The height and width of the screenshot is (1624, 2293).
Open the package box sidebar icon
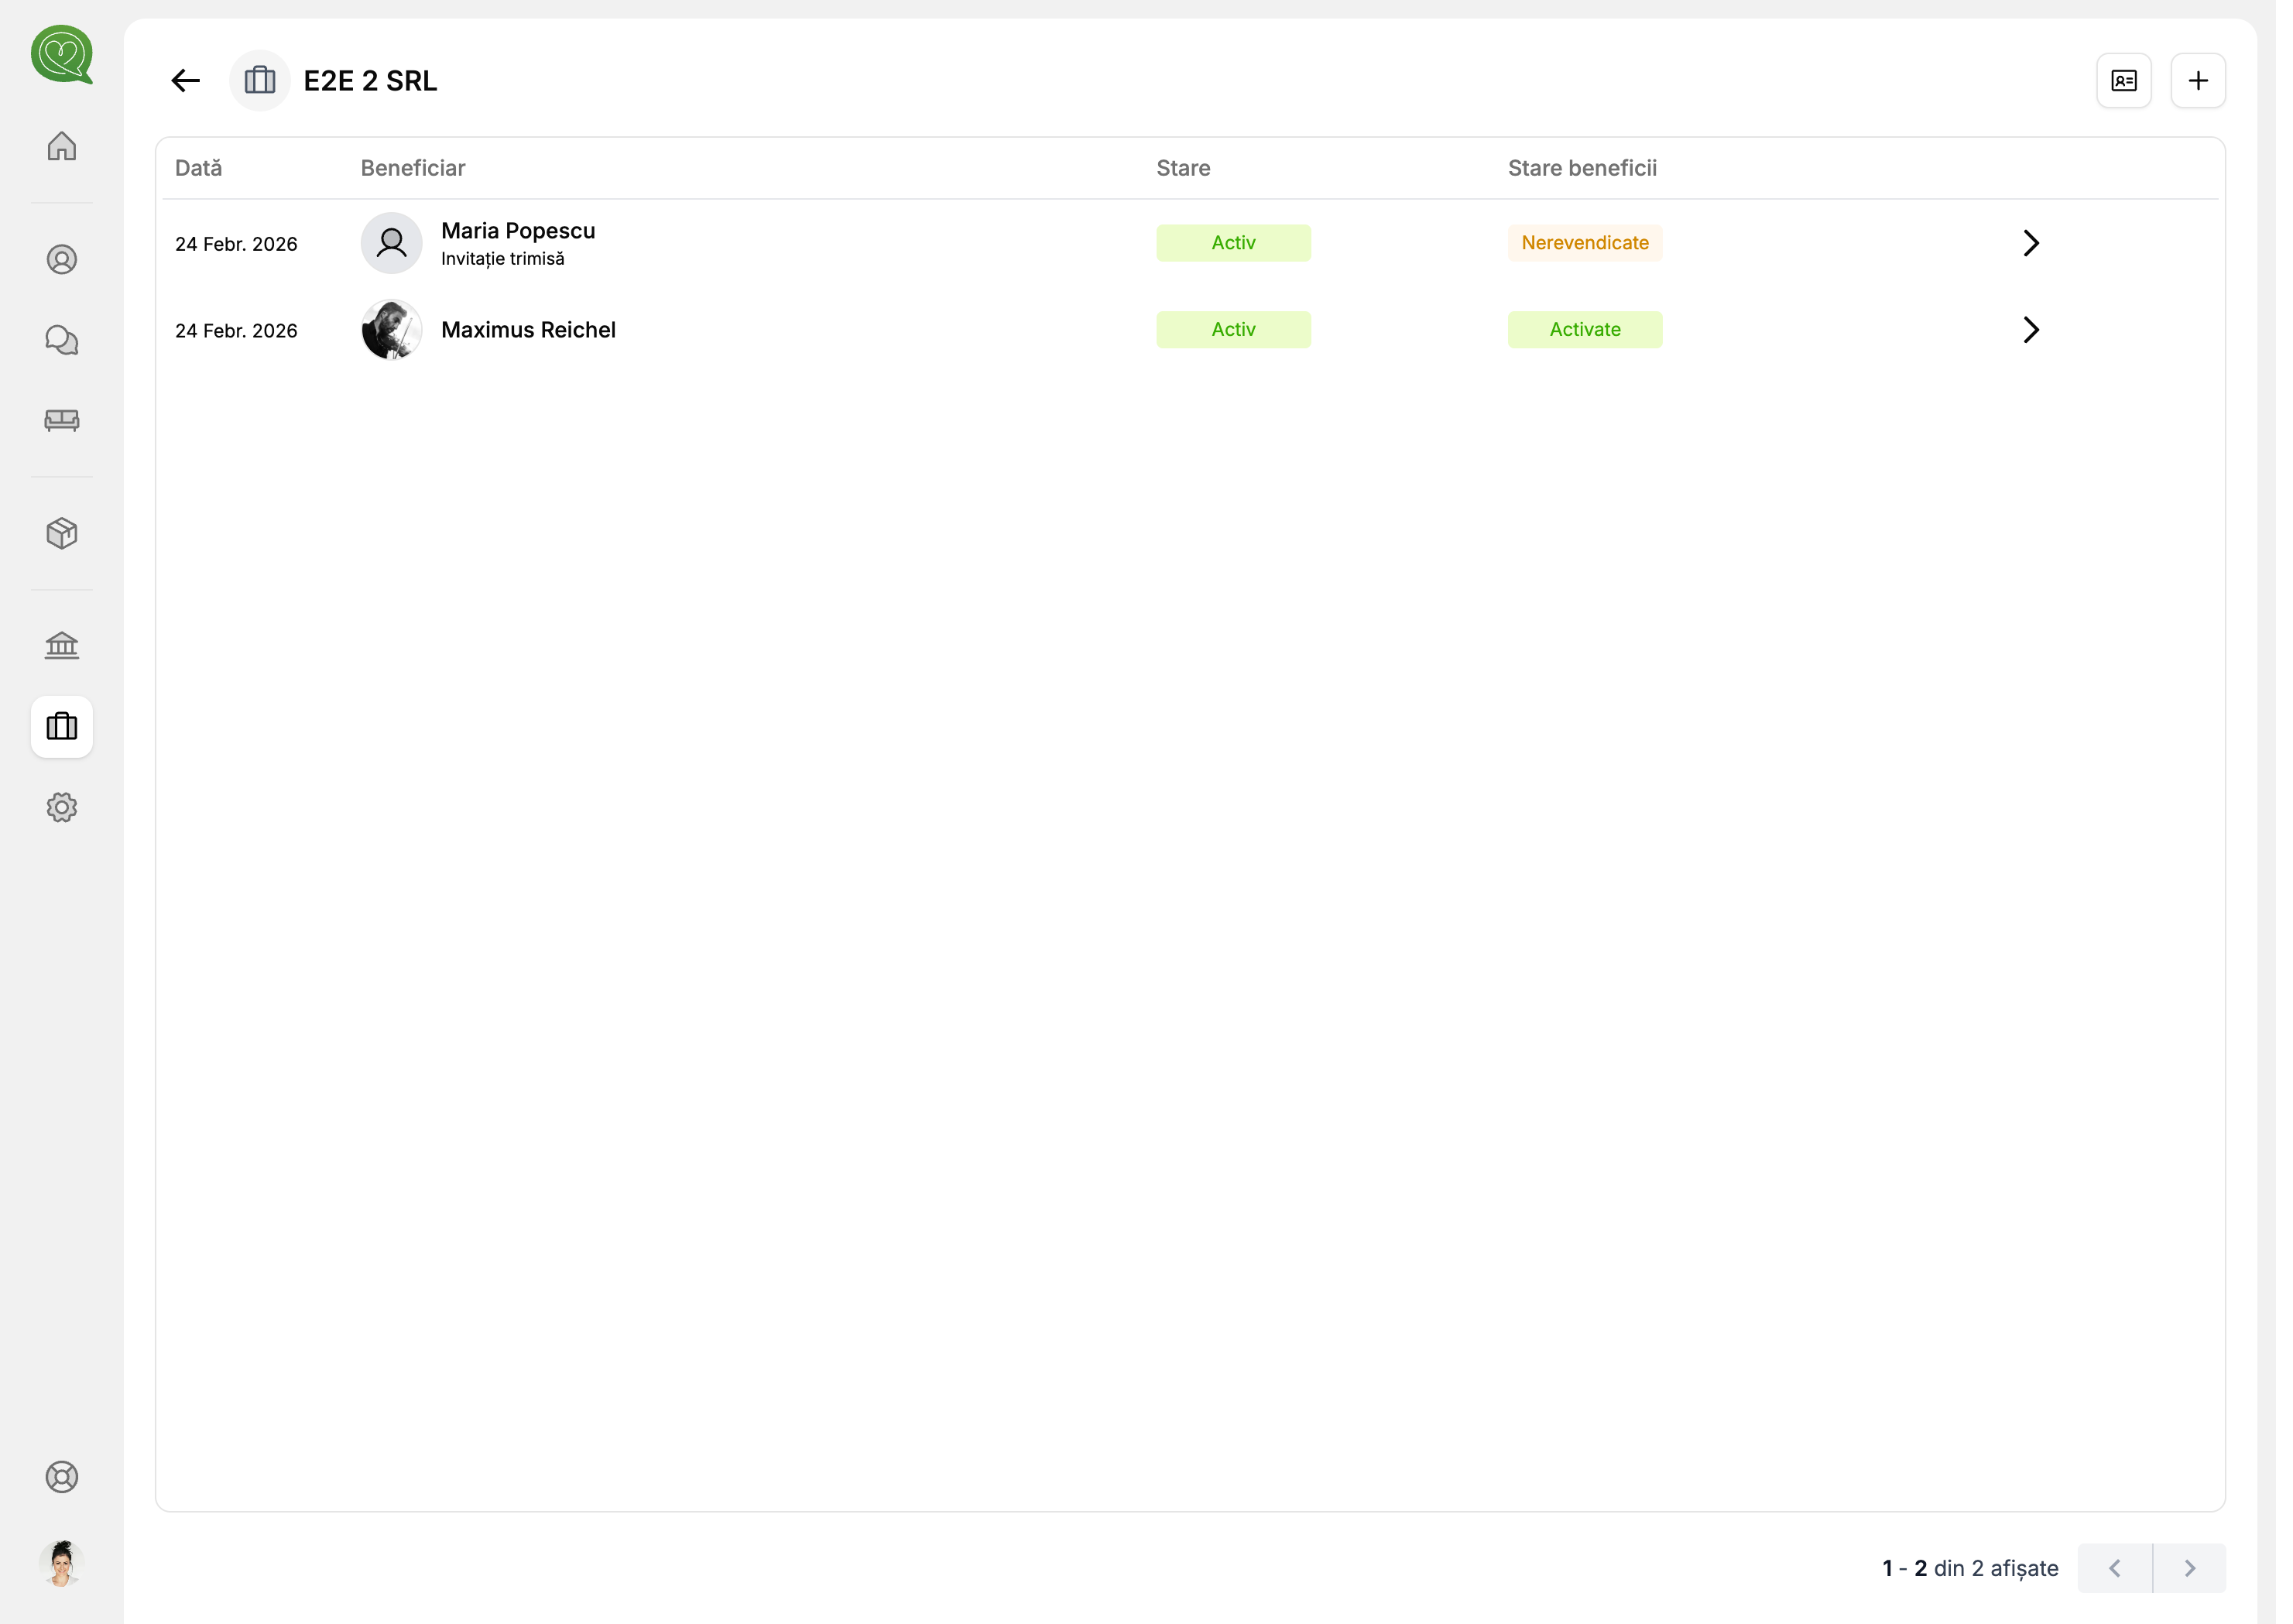[62, 533]
